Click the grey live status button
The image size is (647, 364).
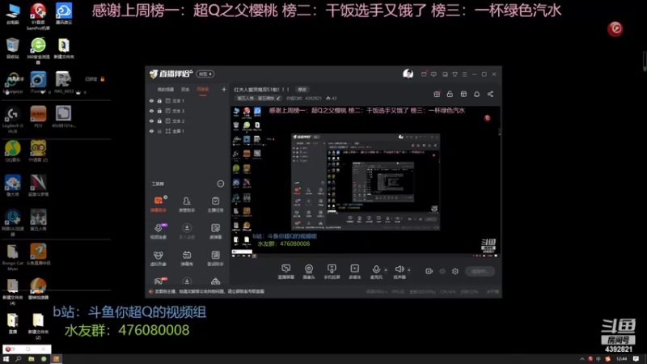[480, 271]
